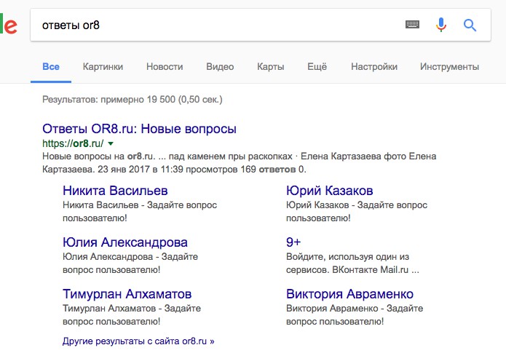Switch to the 'Видео' tab

(x=220, y=67)
